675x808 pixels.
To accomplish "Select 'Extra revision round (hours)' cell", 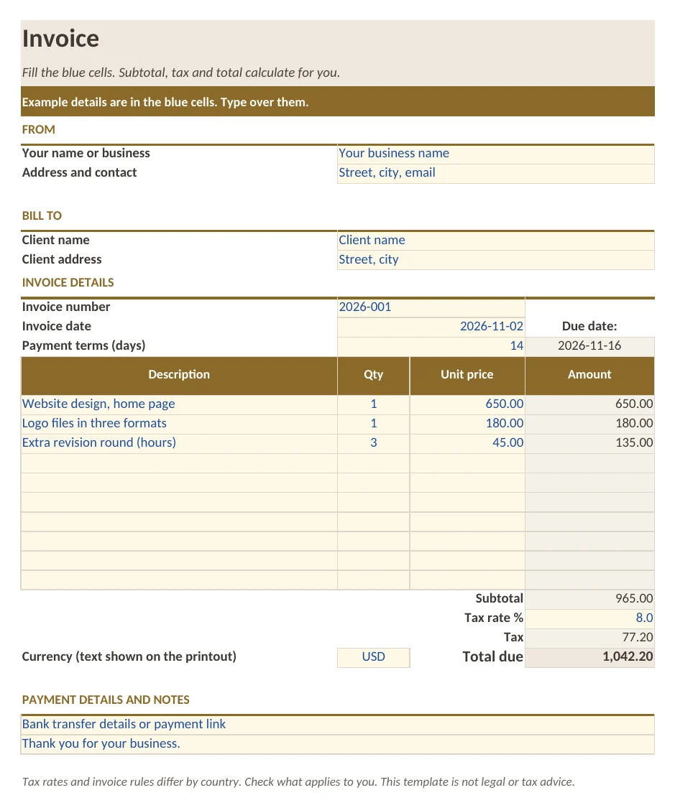I will (x=179, y=443).
